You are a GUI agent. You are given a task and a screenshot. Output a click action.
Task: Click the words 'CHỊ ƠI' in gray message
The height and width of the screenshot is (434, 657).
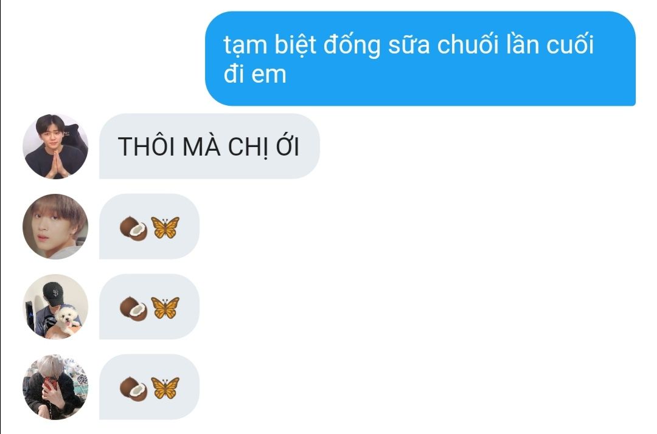[x=263, y=147]
